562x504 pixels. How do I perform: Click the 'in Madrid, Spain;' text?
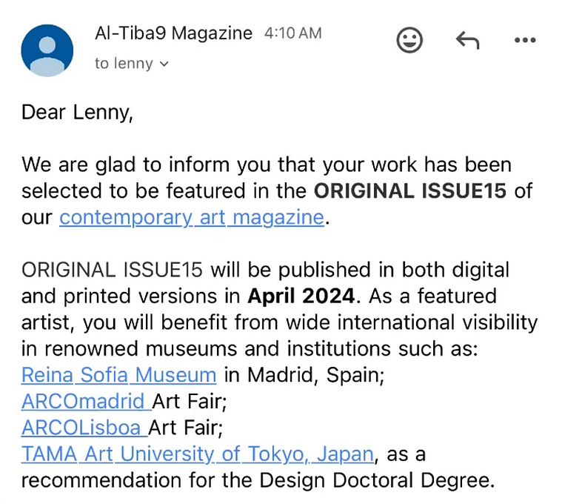coord(304,375)
